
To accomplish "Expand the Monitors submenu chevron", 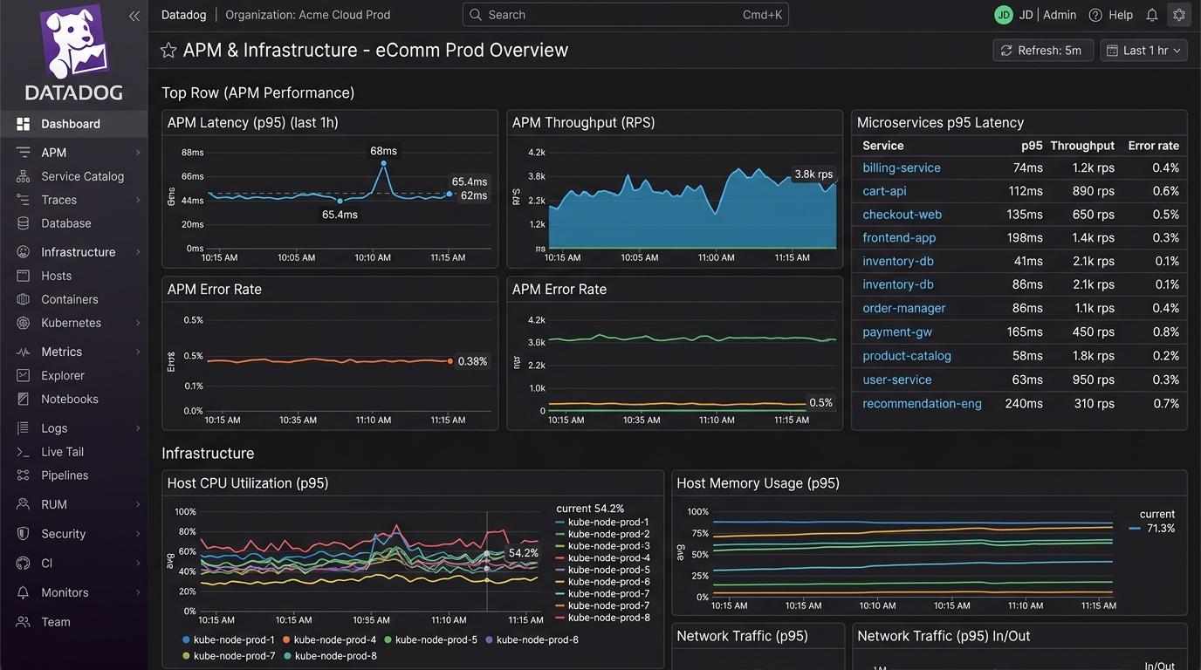I will coord(138,592).
